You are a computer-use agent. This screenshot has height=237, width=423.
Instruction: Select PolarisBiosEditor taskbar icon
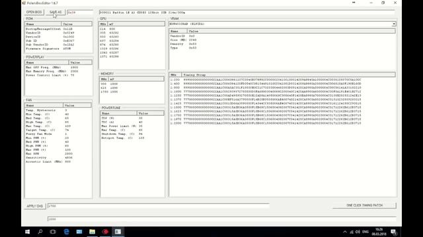click(x=118, y=232)
